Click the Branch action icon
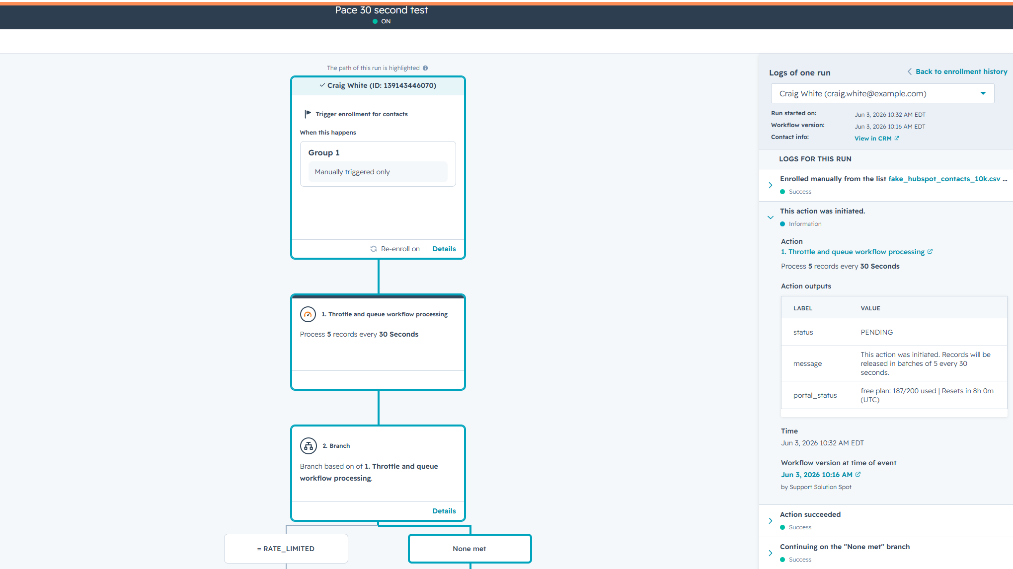1013x569 pixels. (308, 446)
